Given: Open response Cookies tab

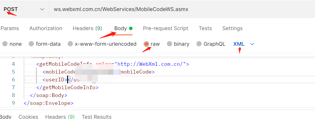Looking at the screenshot, I should tap(28, 117).
